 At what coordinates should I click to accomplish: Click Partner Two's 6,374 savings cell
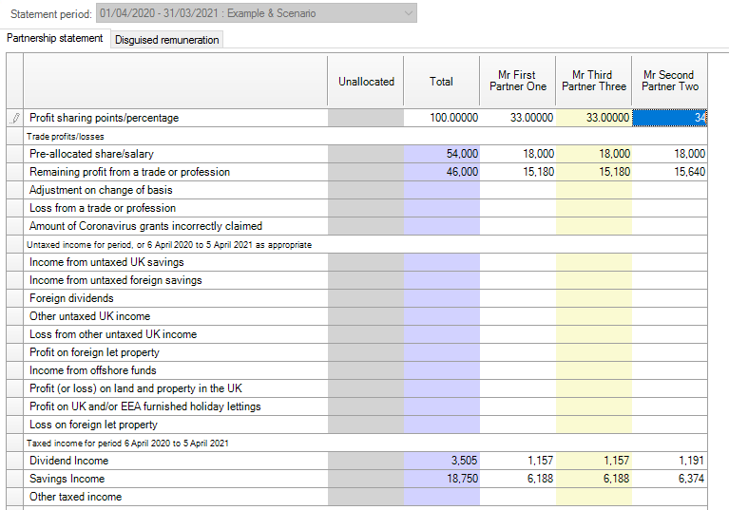point(669,479)
